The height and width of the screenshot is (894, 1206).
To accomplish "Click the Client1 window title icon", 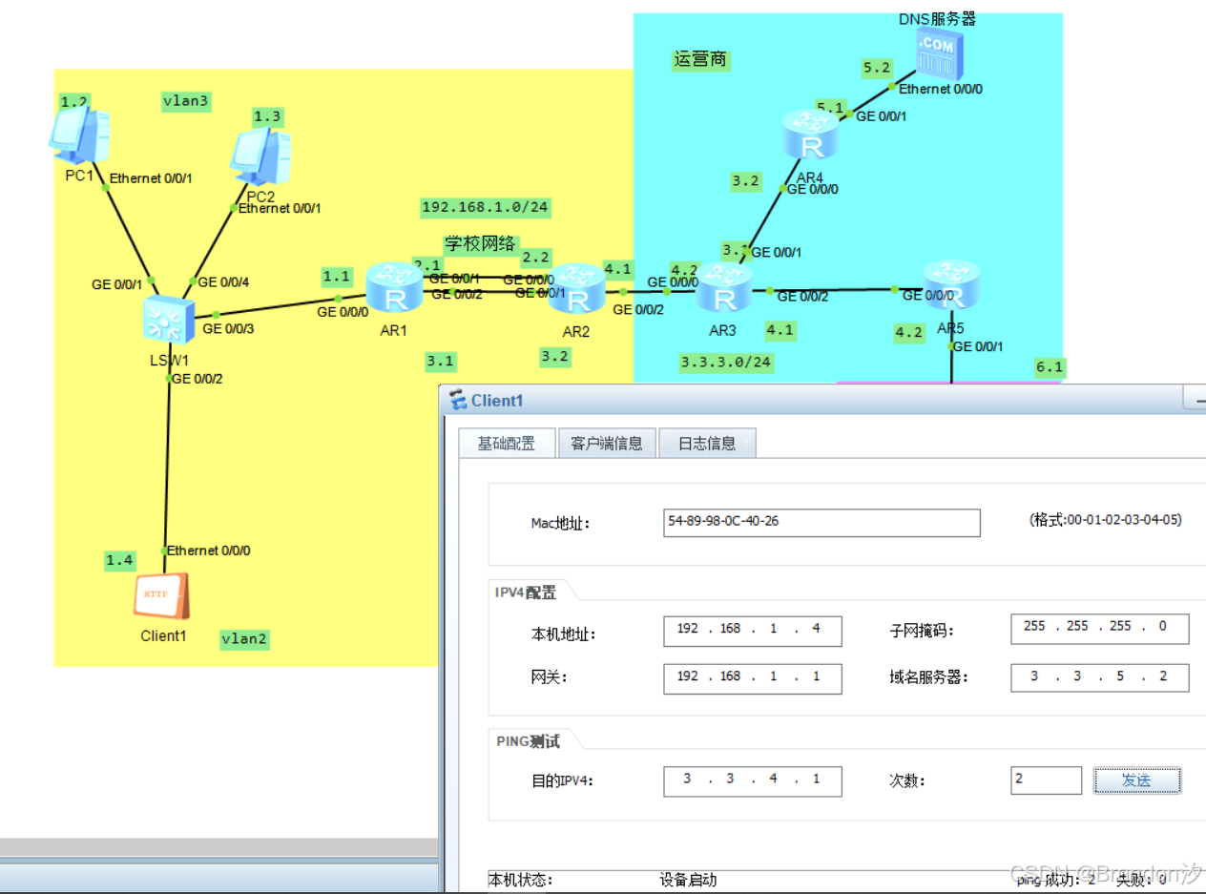I will click(459, 401).
